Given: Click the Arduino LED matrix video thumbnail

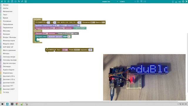Looking at the screenshot, I should tap(144, 77).
